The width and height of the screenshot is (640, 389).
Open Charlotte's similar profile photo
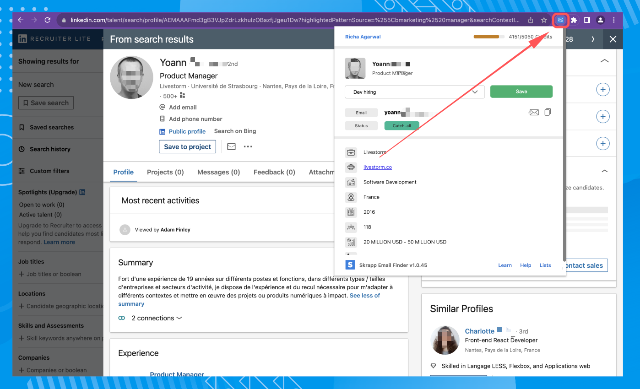[x=445, y=340]
